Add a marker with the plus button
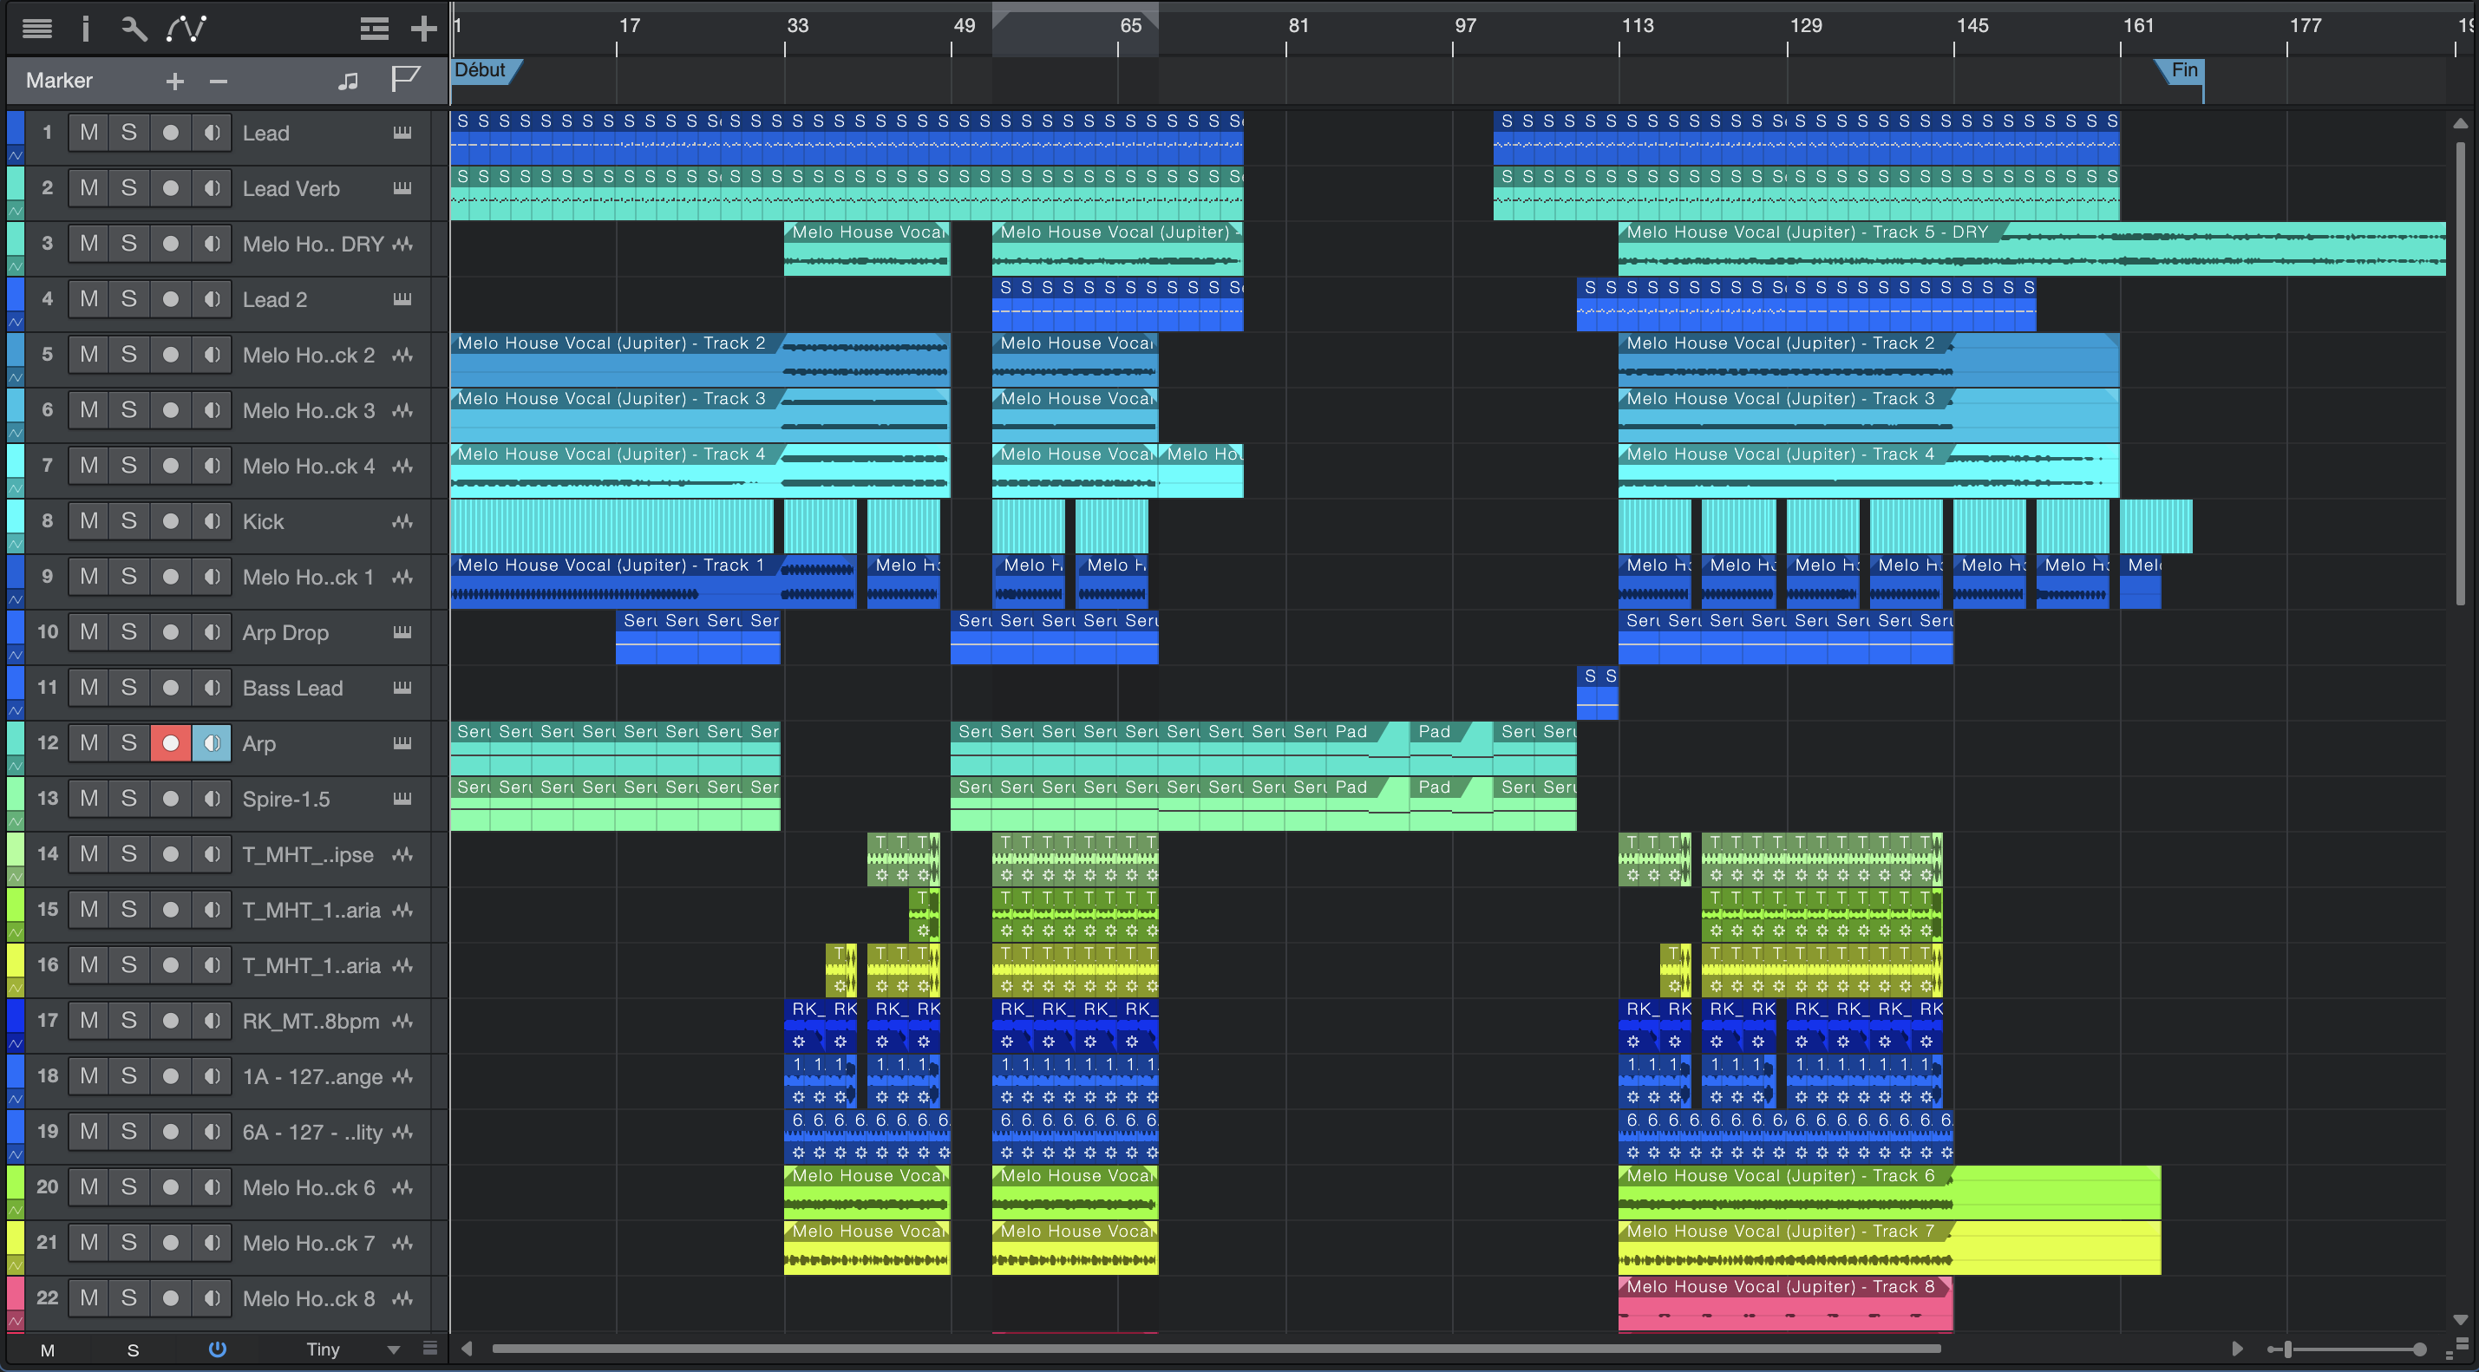Screen dimensions: 2479x1372 [174, 81]
